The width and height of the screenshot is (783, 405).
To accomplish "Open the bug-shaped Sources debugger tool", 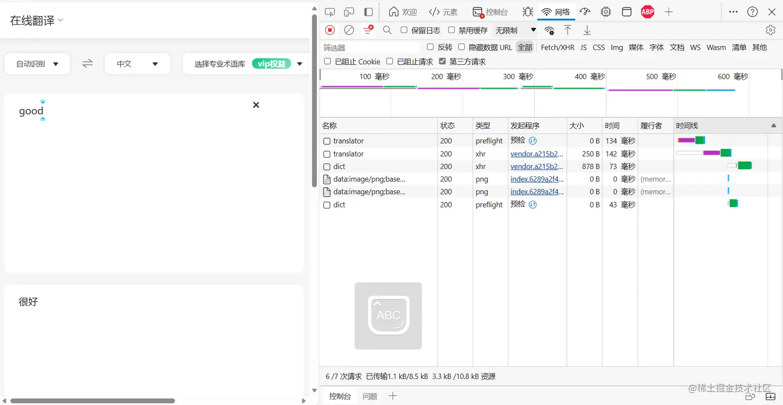I will 527,12.
